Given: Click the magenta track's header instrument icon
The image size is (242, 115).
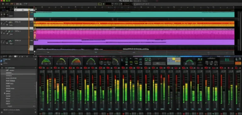Looking at the screenshot, I should pyautogui.click(x=7, y=33).
